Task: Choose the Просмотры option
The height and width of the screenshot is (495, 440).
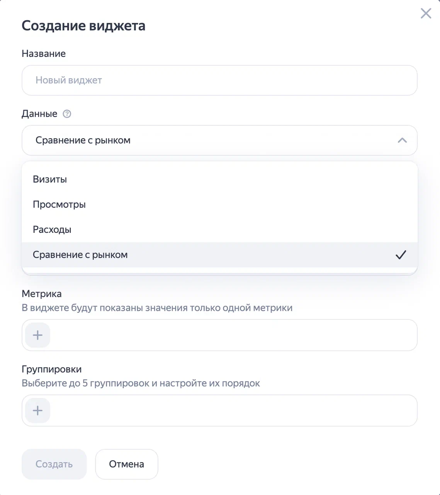Action: [x=59, y=205]
